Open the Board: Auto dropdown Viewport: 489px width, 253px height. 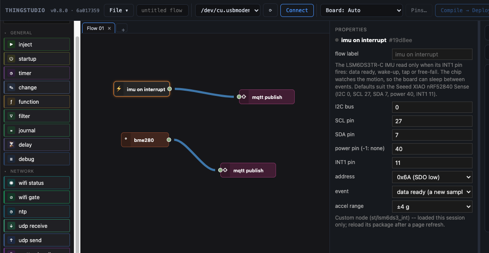point(362,10)
